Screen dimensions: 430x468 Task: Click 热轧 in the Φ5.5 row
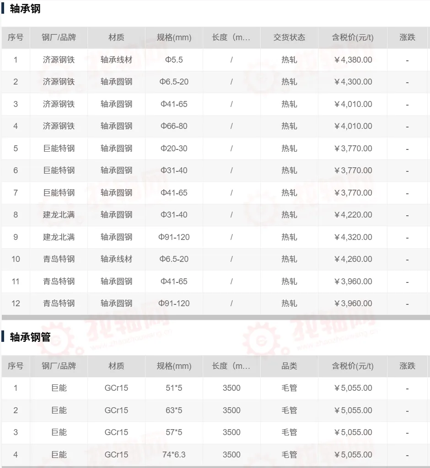[289, 60]
